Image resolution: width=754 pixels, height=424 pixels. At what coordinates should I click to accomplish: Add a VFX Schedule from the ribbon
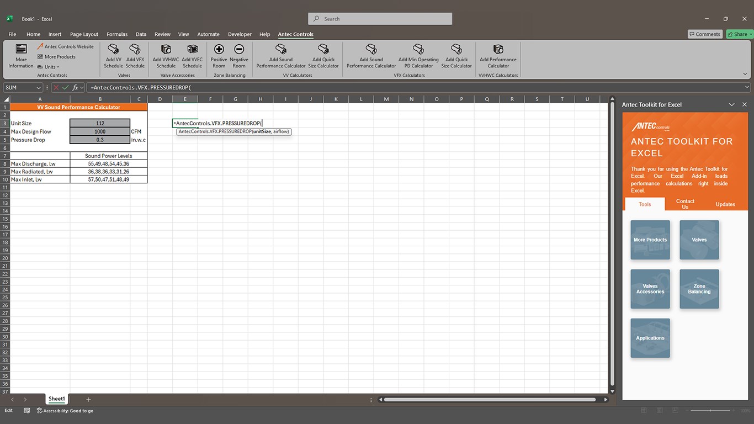[135, 56]
